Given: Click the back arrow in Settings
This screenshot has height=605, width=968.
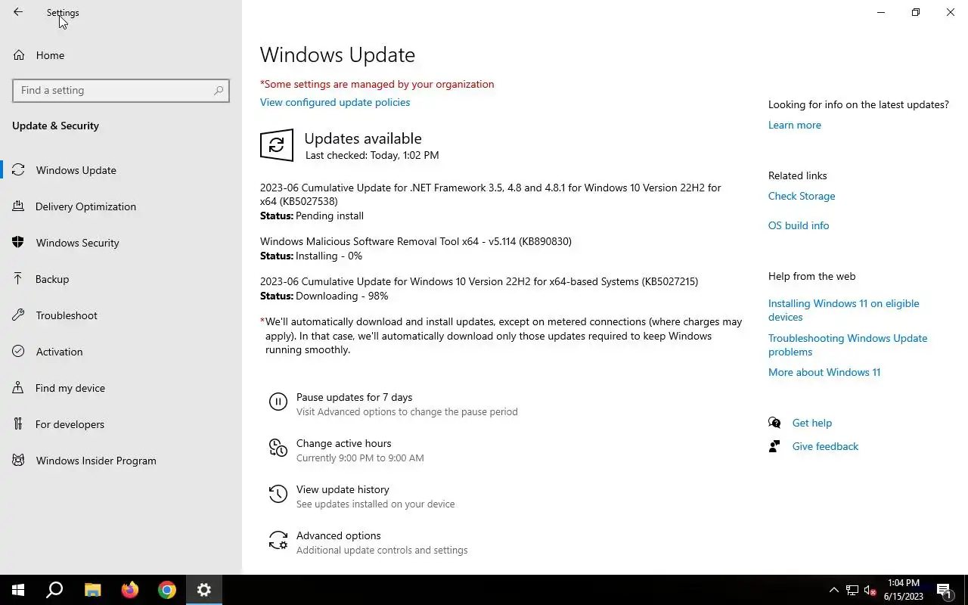Looking at the screenshot, I should (18, 12).
